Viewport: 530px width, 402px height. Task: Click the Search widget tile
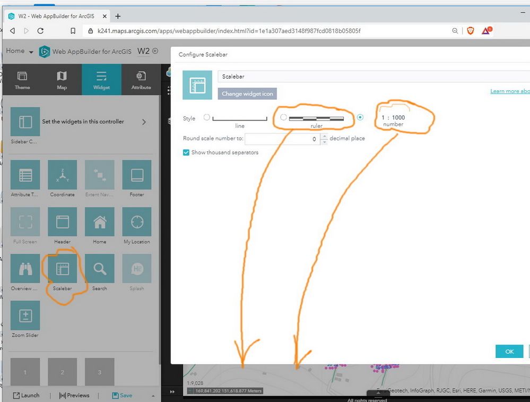99,269
